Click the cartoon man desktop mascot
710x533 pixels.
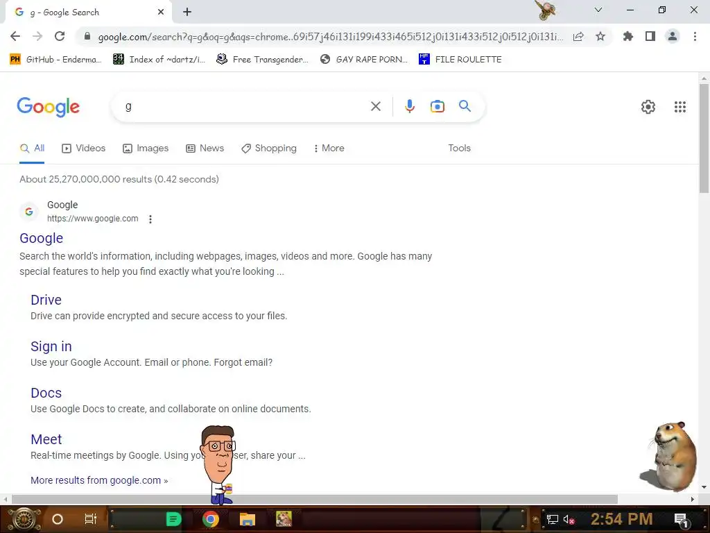click(x=218, y=465)
